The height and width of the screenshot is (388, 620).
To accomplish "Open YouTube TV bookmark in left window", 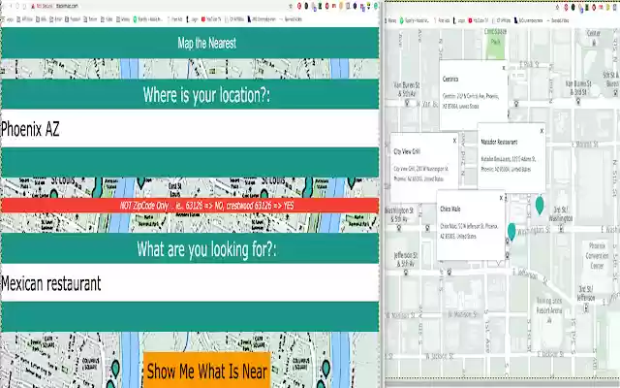I will (x=211, y=19).
